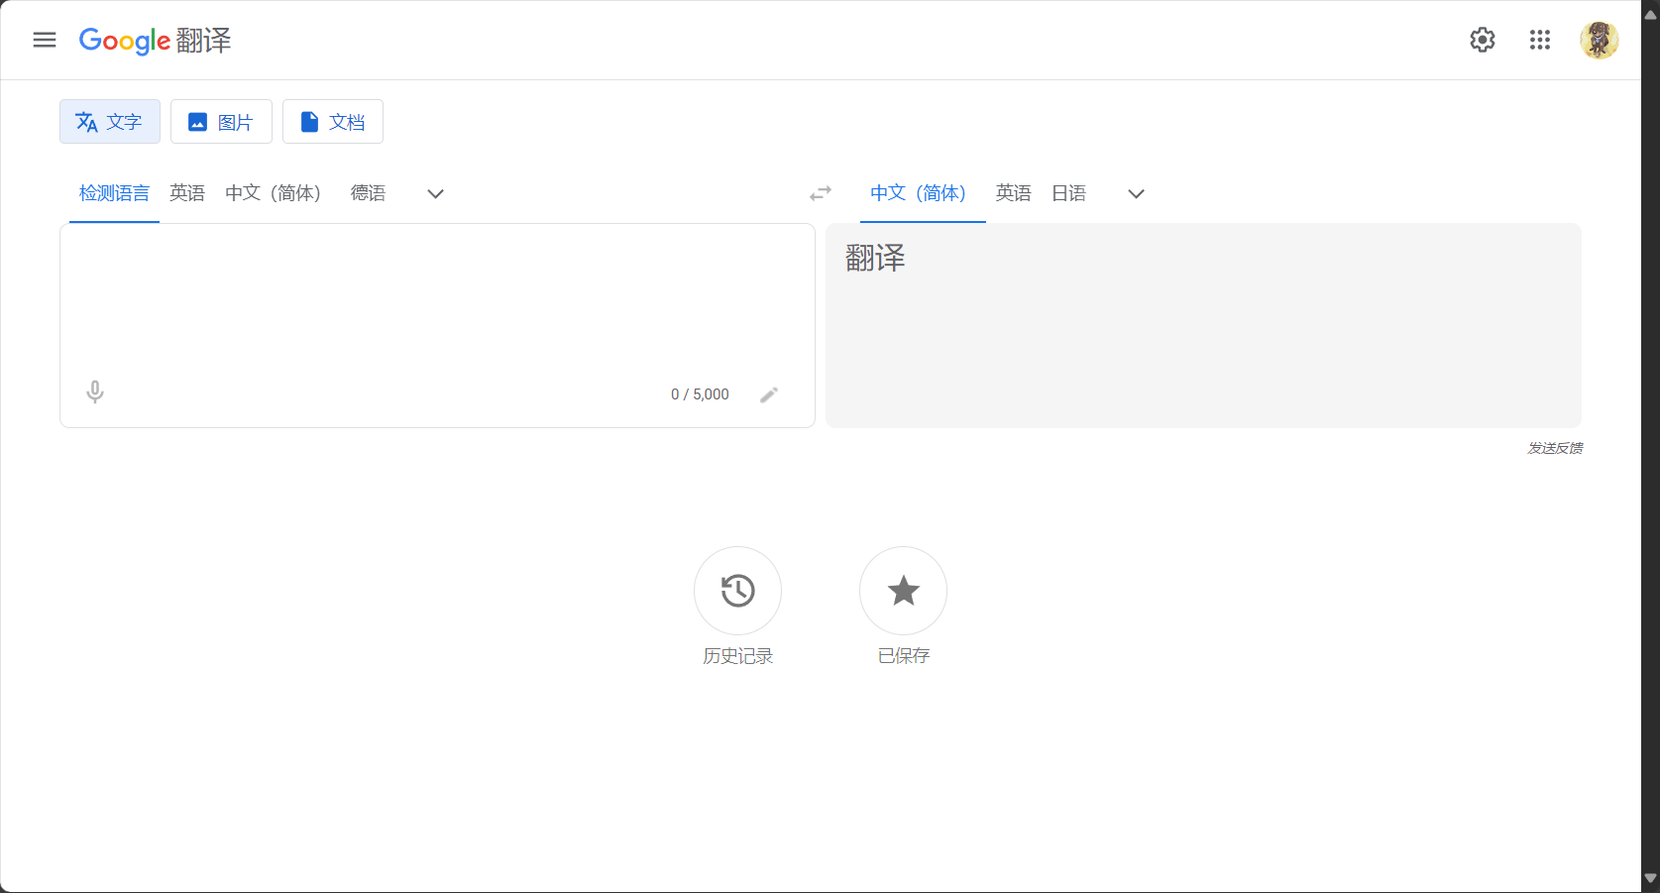Click the 发送反馈 feedback link
1660x893 pixels.
coord(1555,448)
